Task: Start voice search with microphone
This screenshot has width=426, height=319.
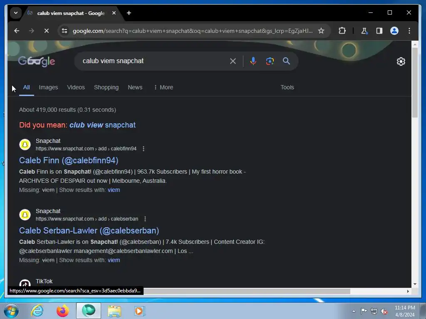Action: point(253,61)
